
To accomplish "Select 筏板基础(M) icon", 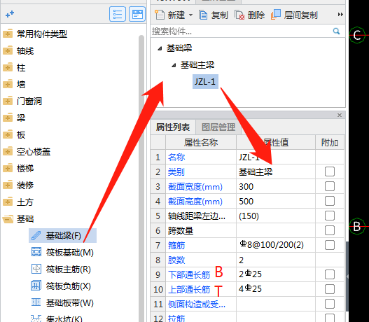I will (36, 252).
